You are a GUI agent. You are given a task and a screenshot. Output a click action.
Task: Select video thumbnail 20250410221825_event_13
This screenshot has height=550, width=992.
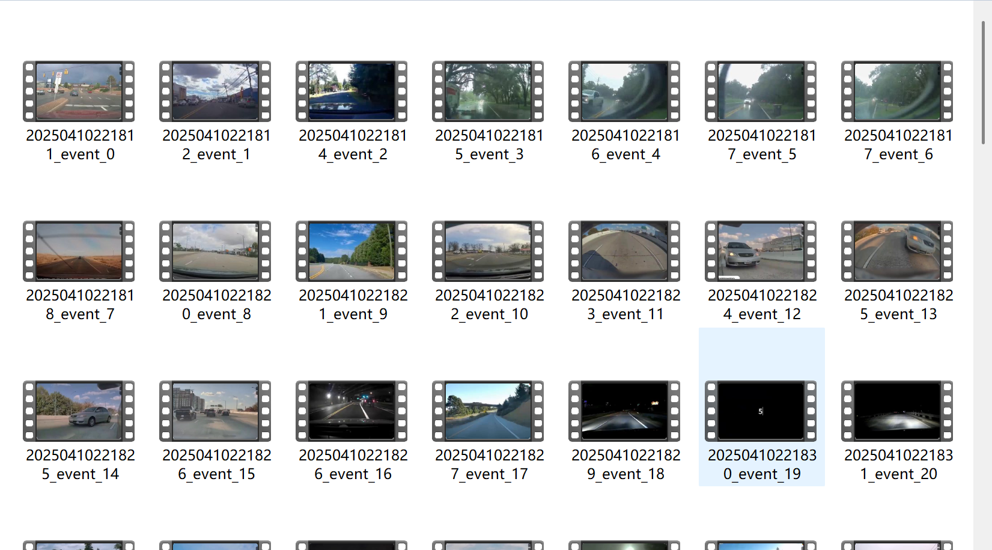click(897, 251)
